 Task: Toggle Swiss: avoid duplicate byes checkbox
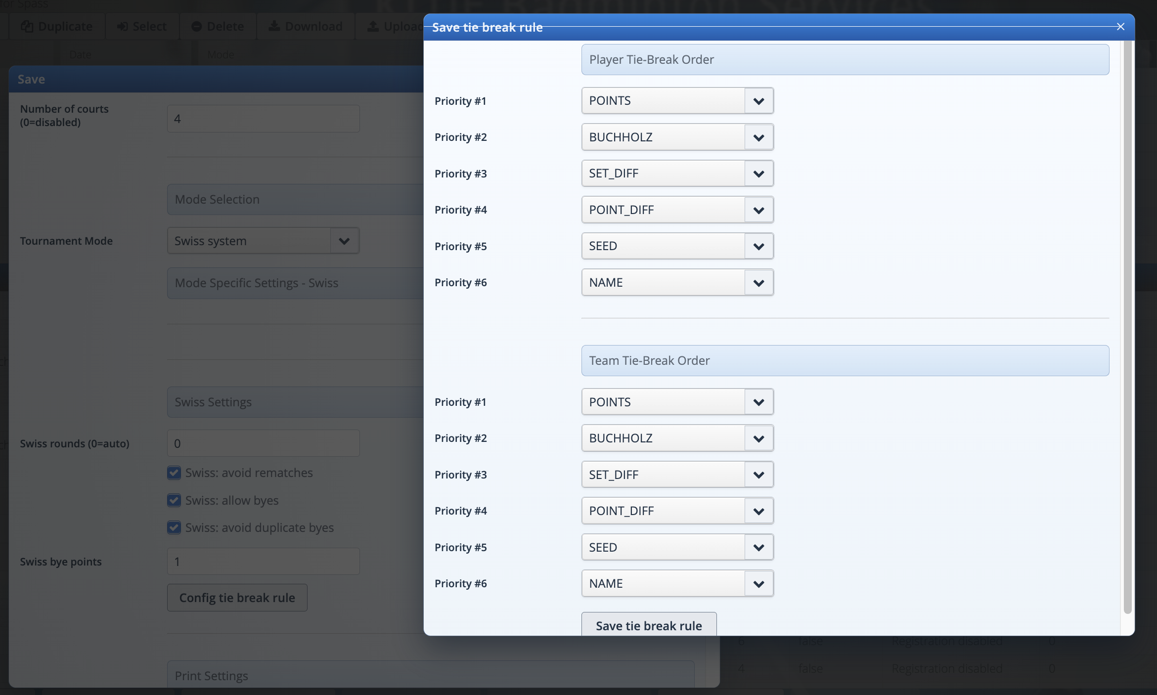[174, 527]
